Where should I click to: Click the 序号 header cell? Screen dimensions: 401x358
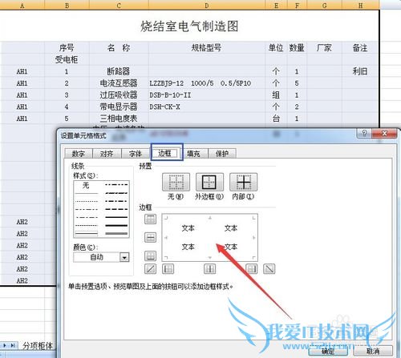point(67,48)
